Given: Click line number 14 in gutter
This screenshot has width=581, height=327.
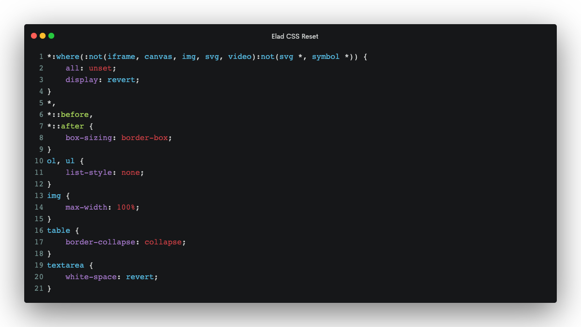Looking at the screenshot, I should point(39,207).
